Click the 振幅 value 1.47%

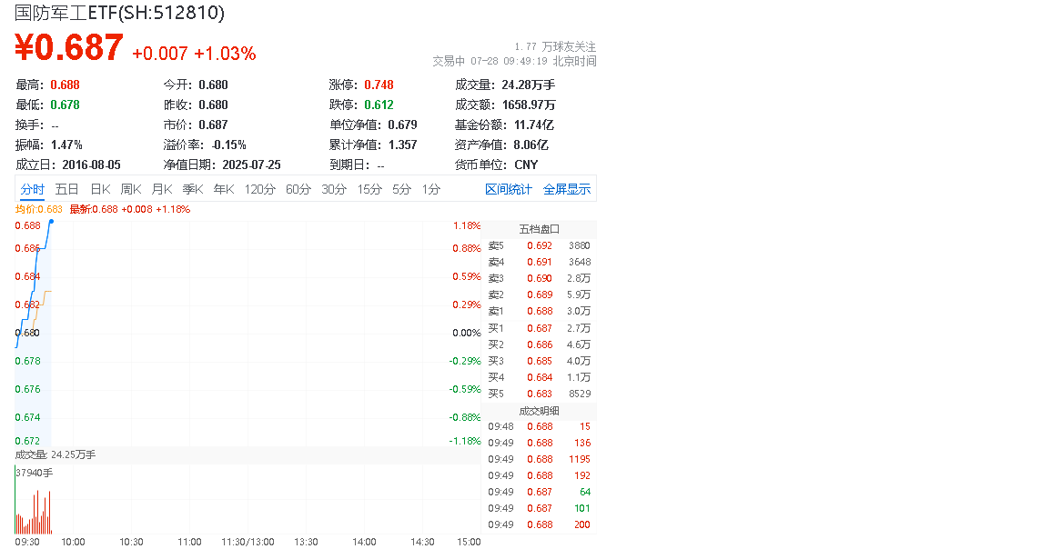[x=66, y=145]
